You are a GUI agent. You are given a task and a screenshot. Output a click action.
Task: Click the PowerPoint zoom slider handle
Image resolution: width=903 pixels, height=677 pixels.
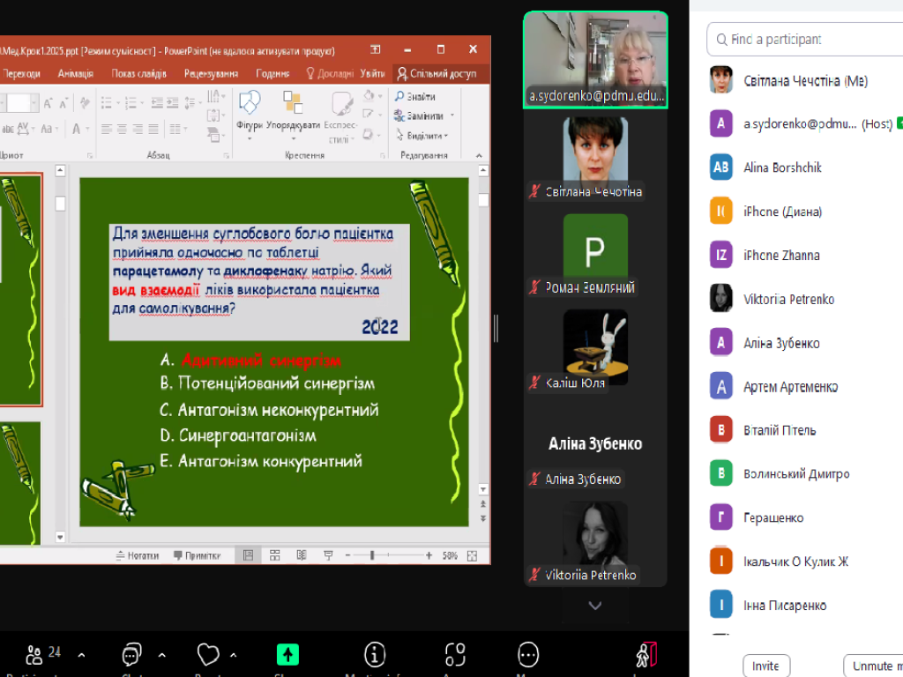point(373,555)
